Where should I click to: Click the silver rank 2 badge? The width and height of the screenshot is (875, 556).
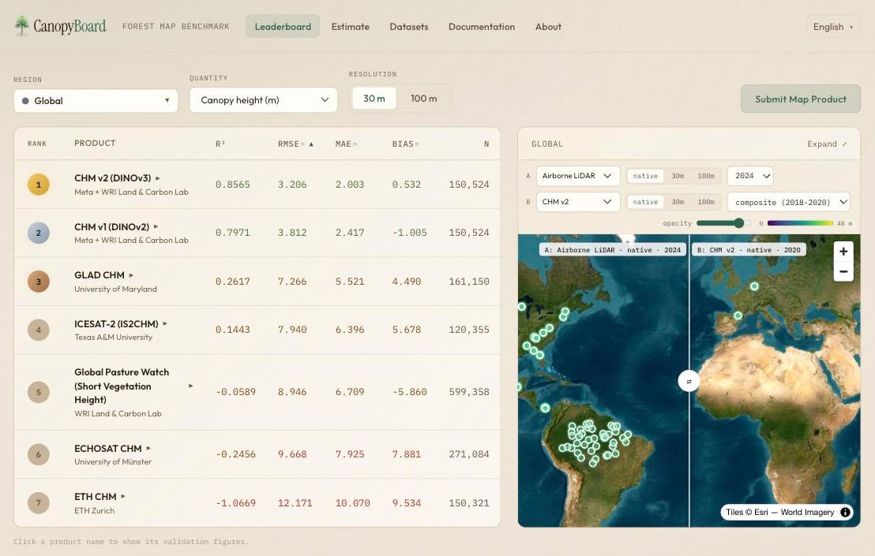[39, 233]
